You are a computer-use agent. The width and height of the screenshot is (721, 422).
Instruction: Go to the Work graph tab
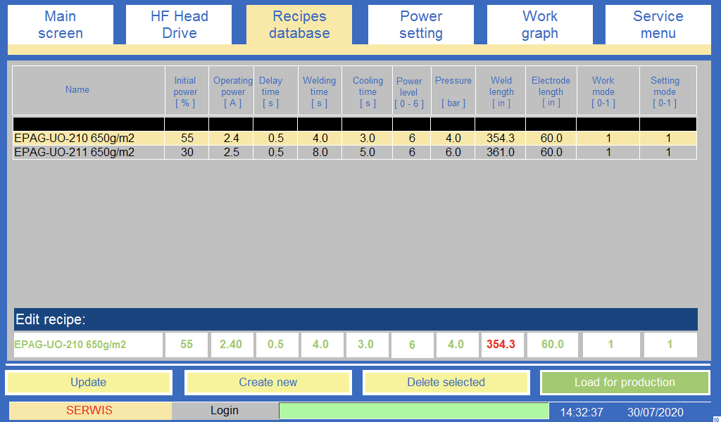tap(539, 25)
